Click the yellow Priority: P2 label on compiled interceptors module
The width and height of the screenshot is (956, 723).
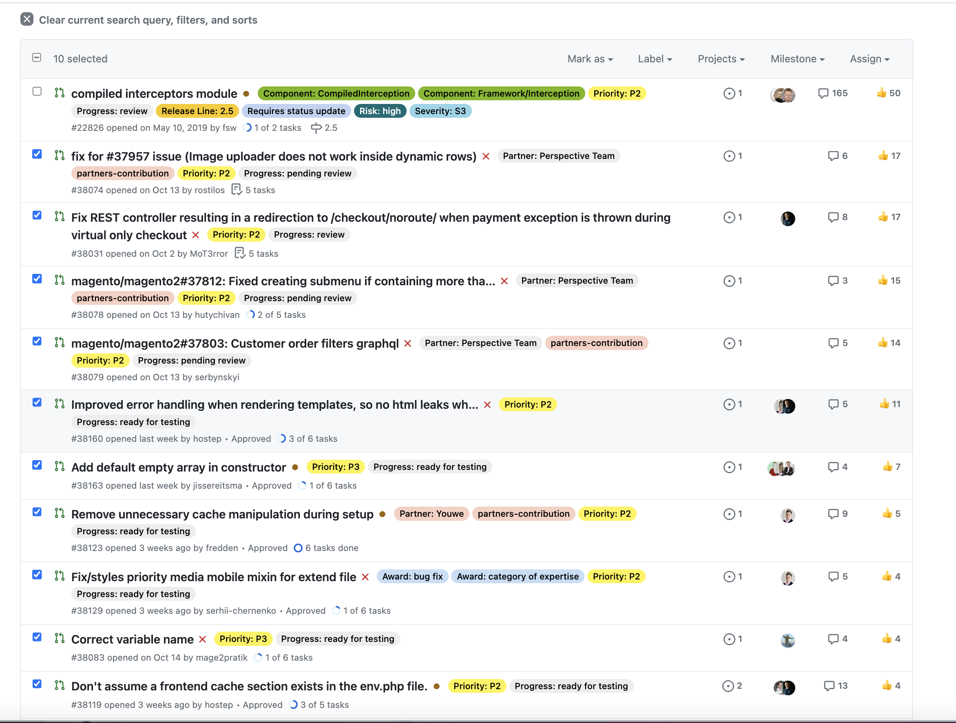click(617, 93)
